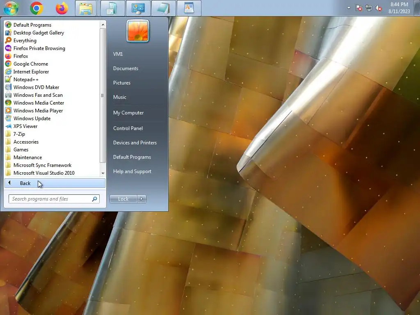
Task: Show hidden tray icons arrow
Action: point(349,8)
